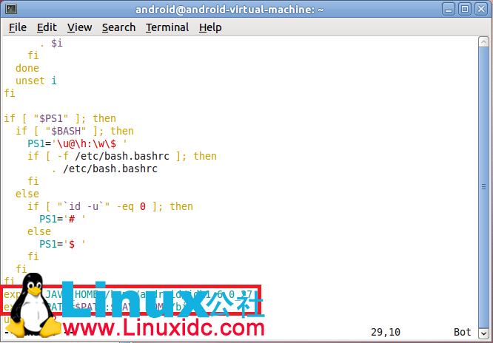Close the terminal window

tap(483, 9)
